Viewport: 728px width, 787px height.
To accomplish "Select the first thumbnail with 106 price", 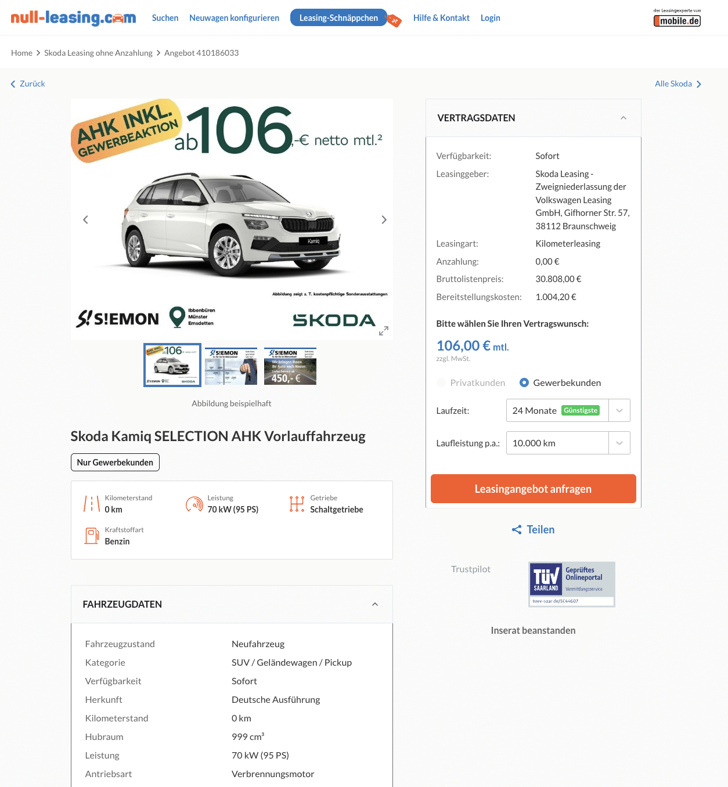I will point(172,365).
